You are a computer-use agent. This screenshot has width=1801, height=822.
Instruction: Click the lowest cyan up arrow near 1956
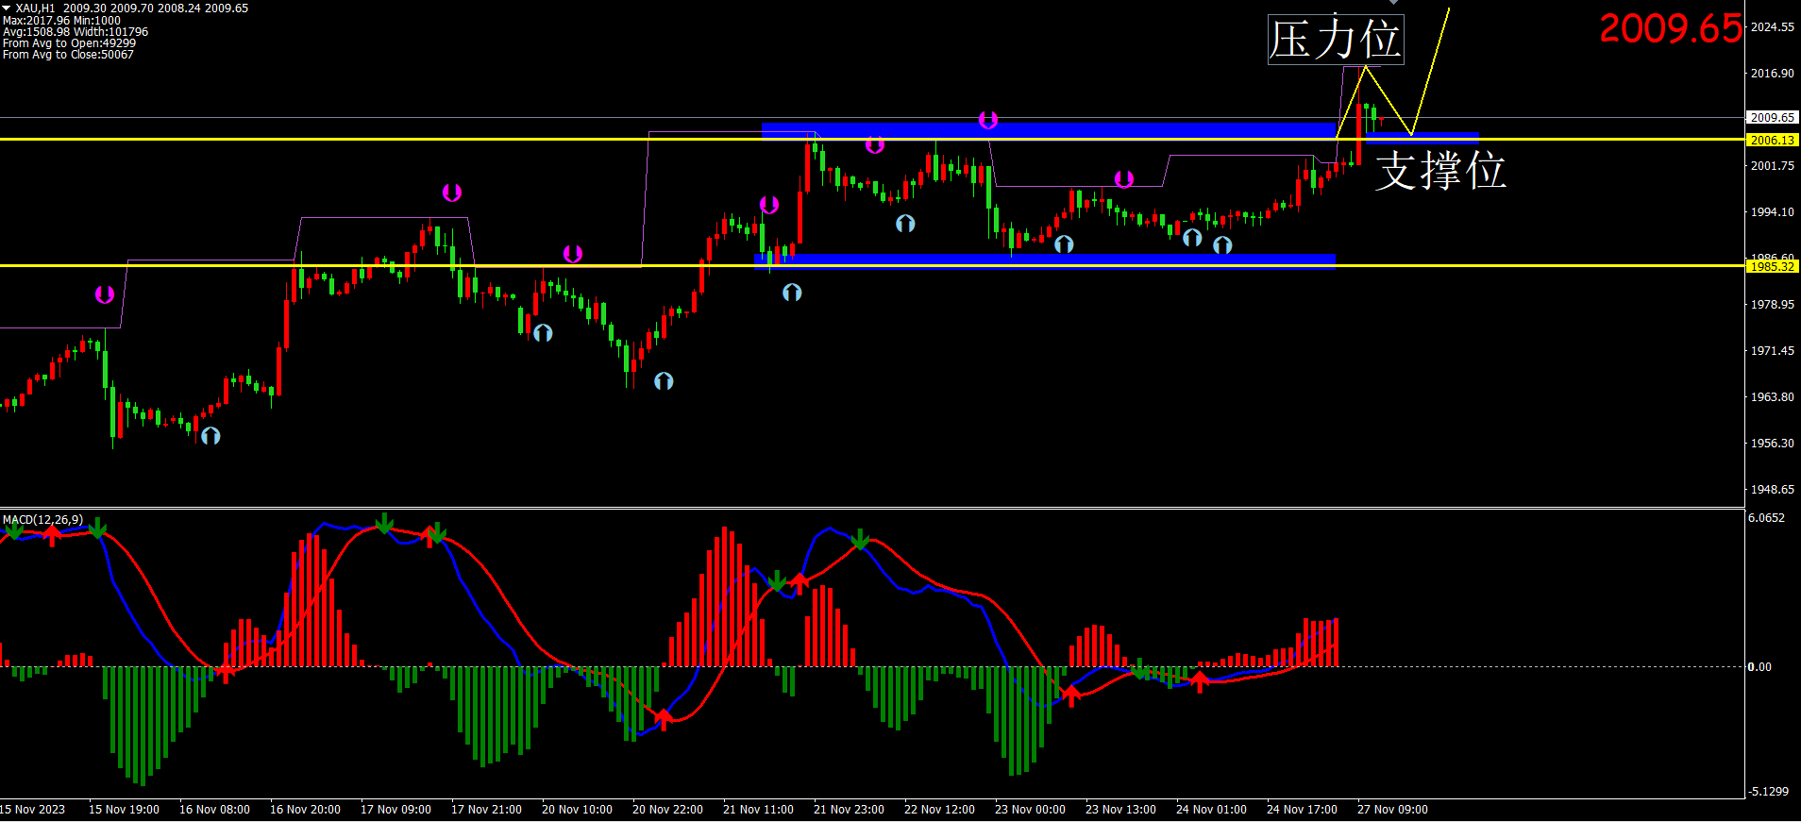click(210, 435)
